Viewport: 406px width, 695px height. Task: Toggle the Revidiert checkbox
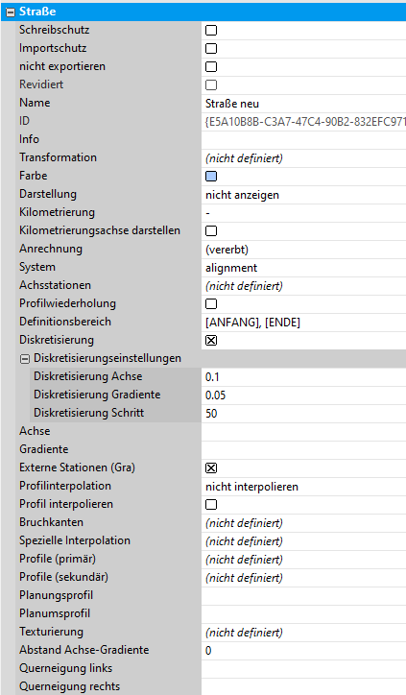tap(211, 84)
